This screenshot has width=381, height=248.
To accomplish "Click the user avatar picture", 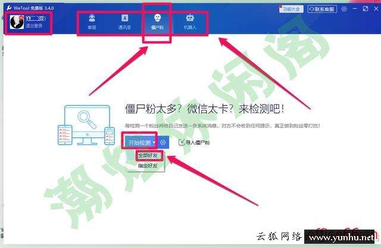I will click(x=17, y=22).
